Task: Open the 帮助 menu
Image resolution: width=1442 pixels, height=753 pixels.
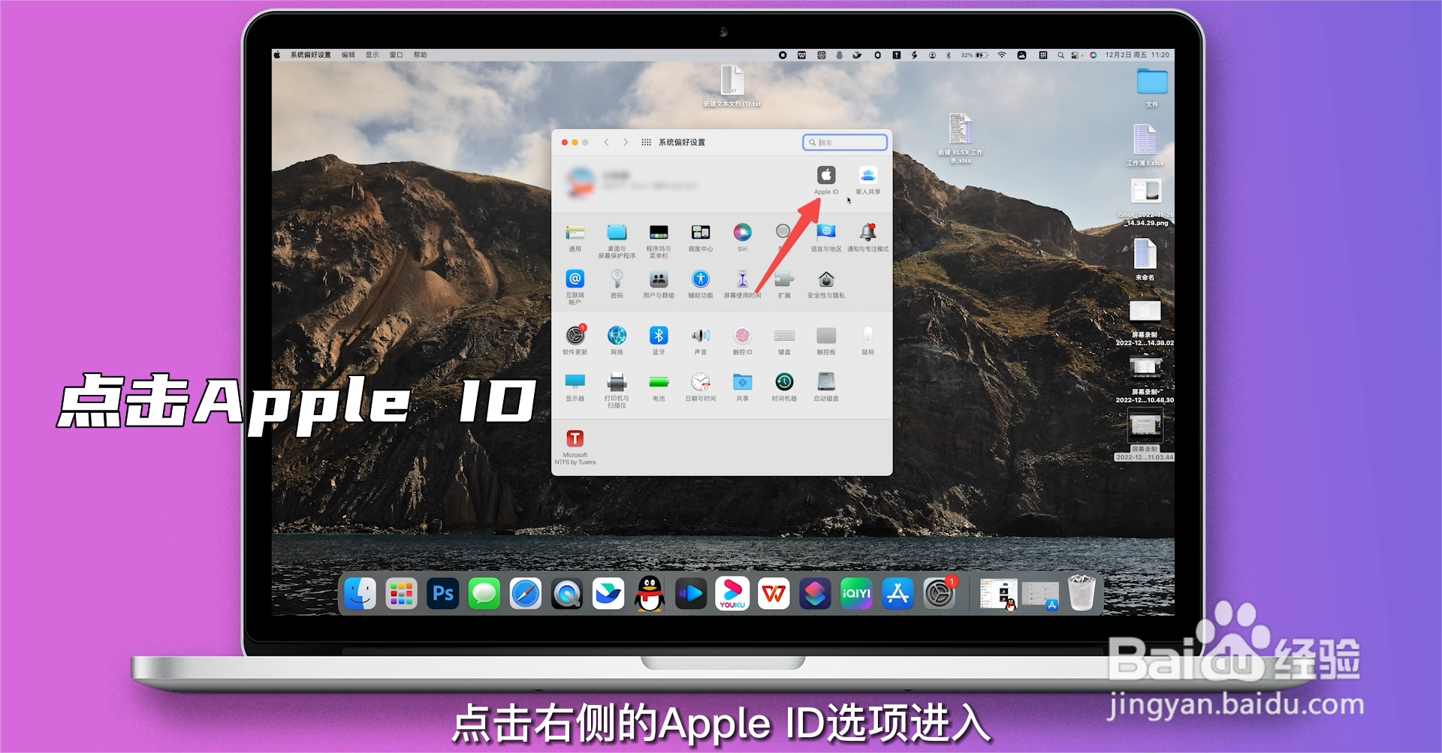Action: 420,54
